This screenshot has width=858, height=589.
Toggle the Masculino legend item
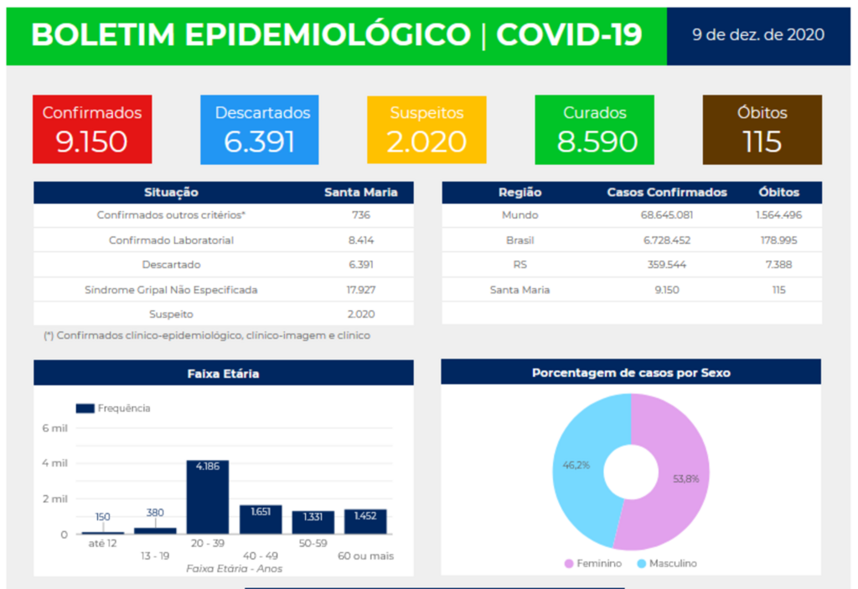coord(667,564)
